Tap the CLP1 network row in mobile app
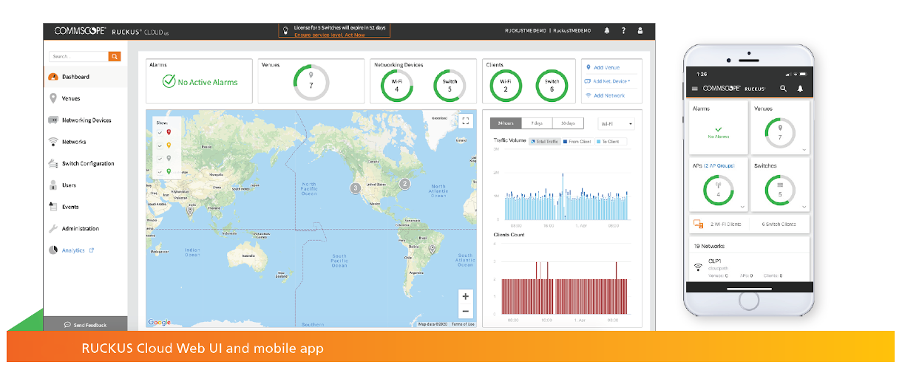This screenshot has width=902, height=384. [x=749, y=267]
